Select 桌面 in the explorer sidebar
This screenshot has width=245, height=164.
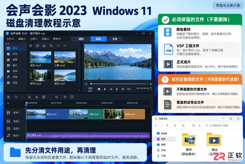coord(161,145)
